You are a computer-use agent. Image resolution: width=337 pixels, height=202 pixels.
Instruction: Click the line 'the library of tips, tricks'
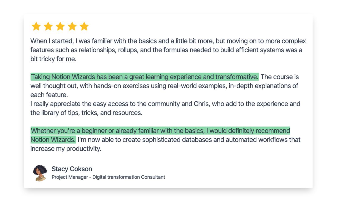pos(86,113)
